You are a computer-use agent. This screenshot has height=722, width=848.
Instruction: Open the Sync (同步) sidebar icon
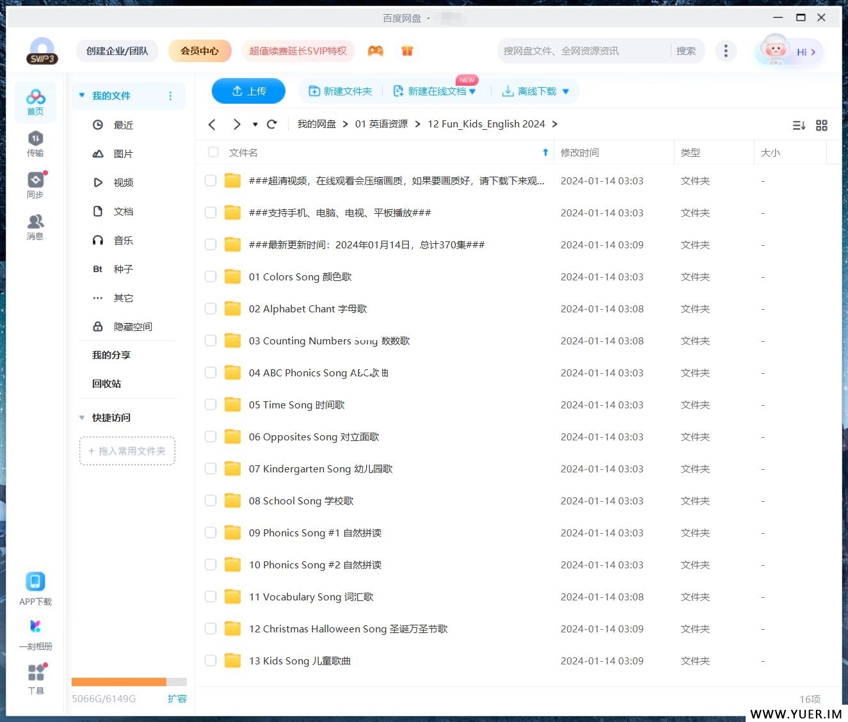(35, 180)
